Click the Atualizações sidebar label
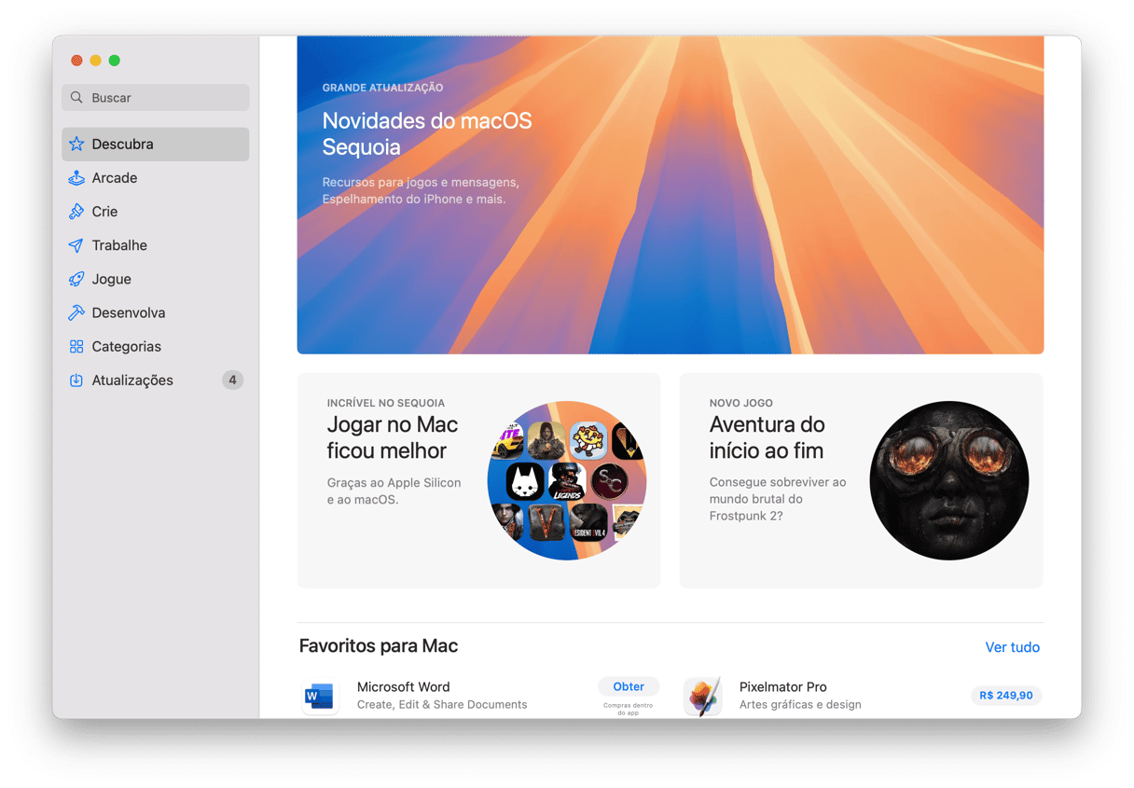Screen dimensions: 1134x788 (x=132, y=380)
